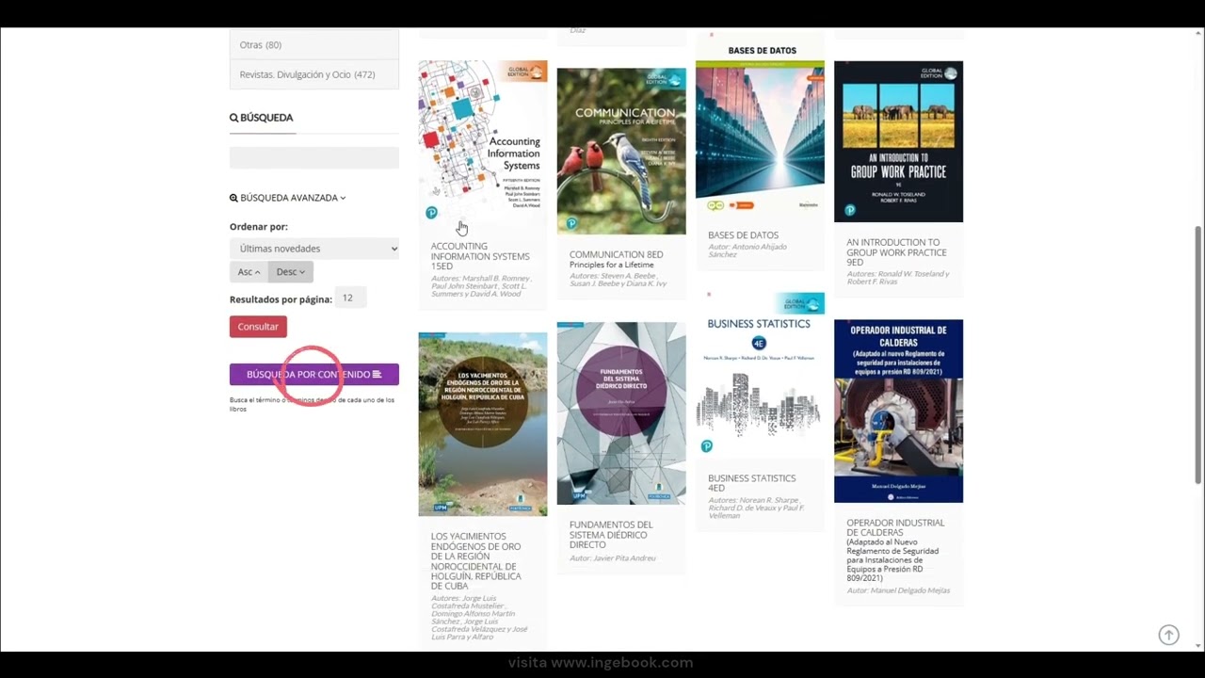1205x678 pixels.
Task: Click the Resultados por página label
Action: (281, 299)
